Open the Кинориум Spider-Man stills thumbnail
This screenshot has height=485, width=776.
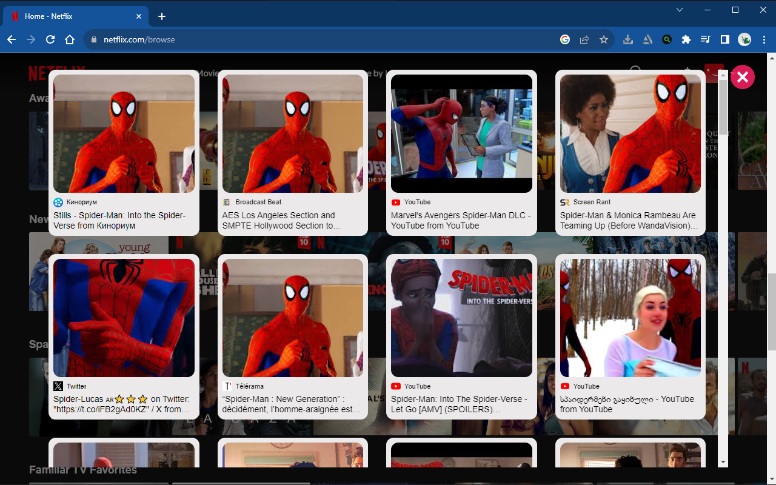[124, 133]
